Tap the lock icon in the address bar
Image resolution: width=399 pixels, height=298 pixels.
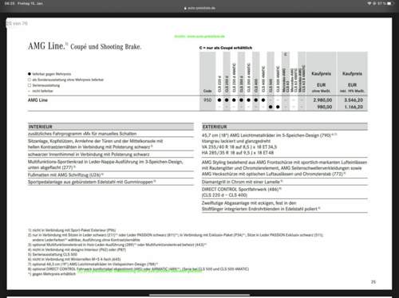[x=185, y=8]
